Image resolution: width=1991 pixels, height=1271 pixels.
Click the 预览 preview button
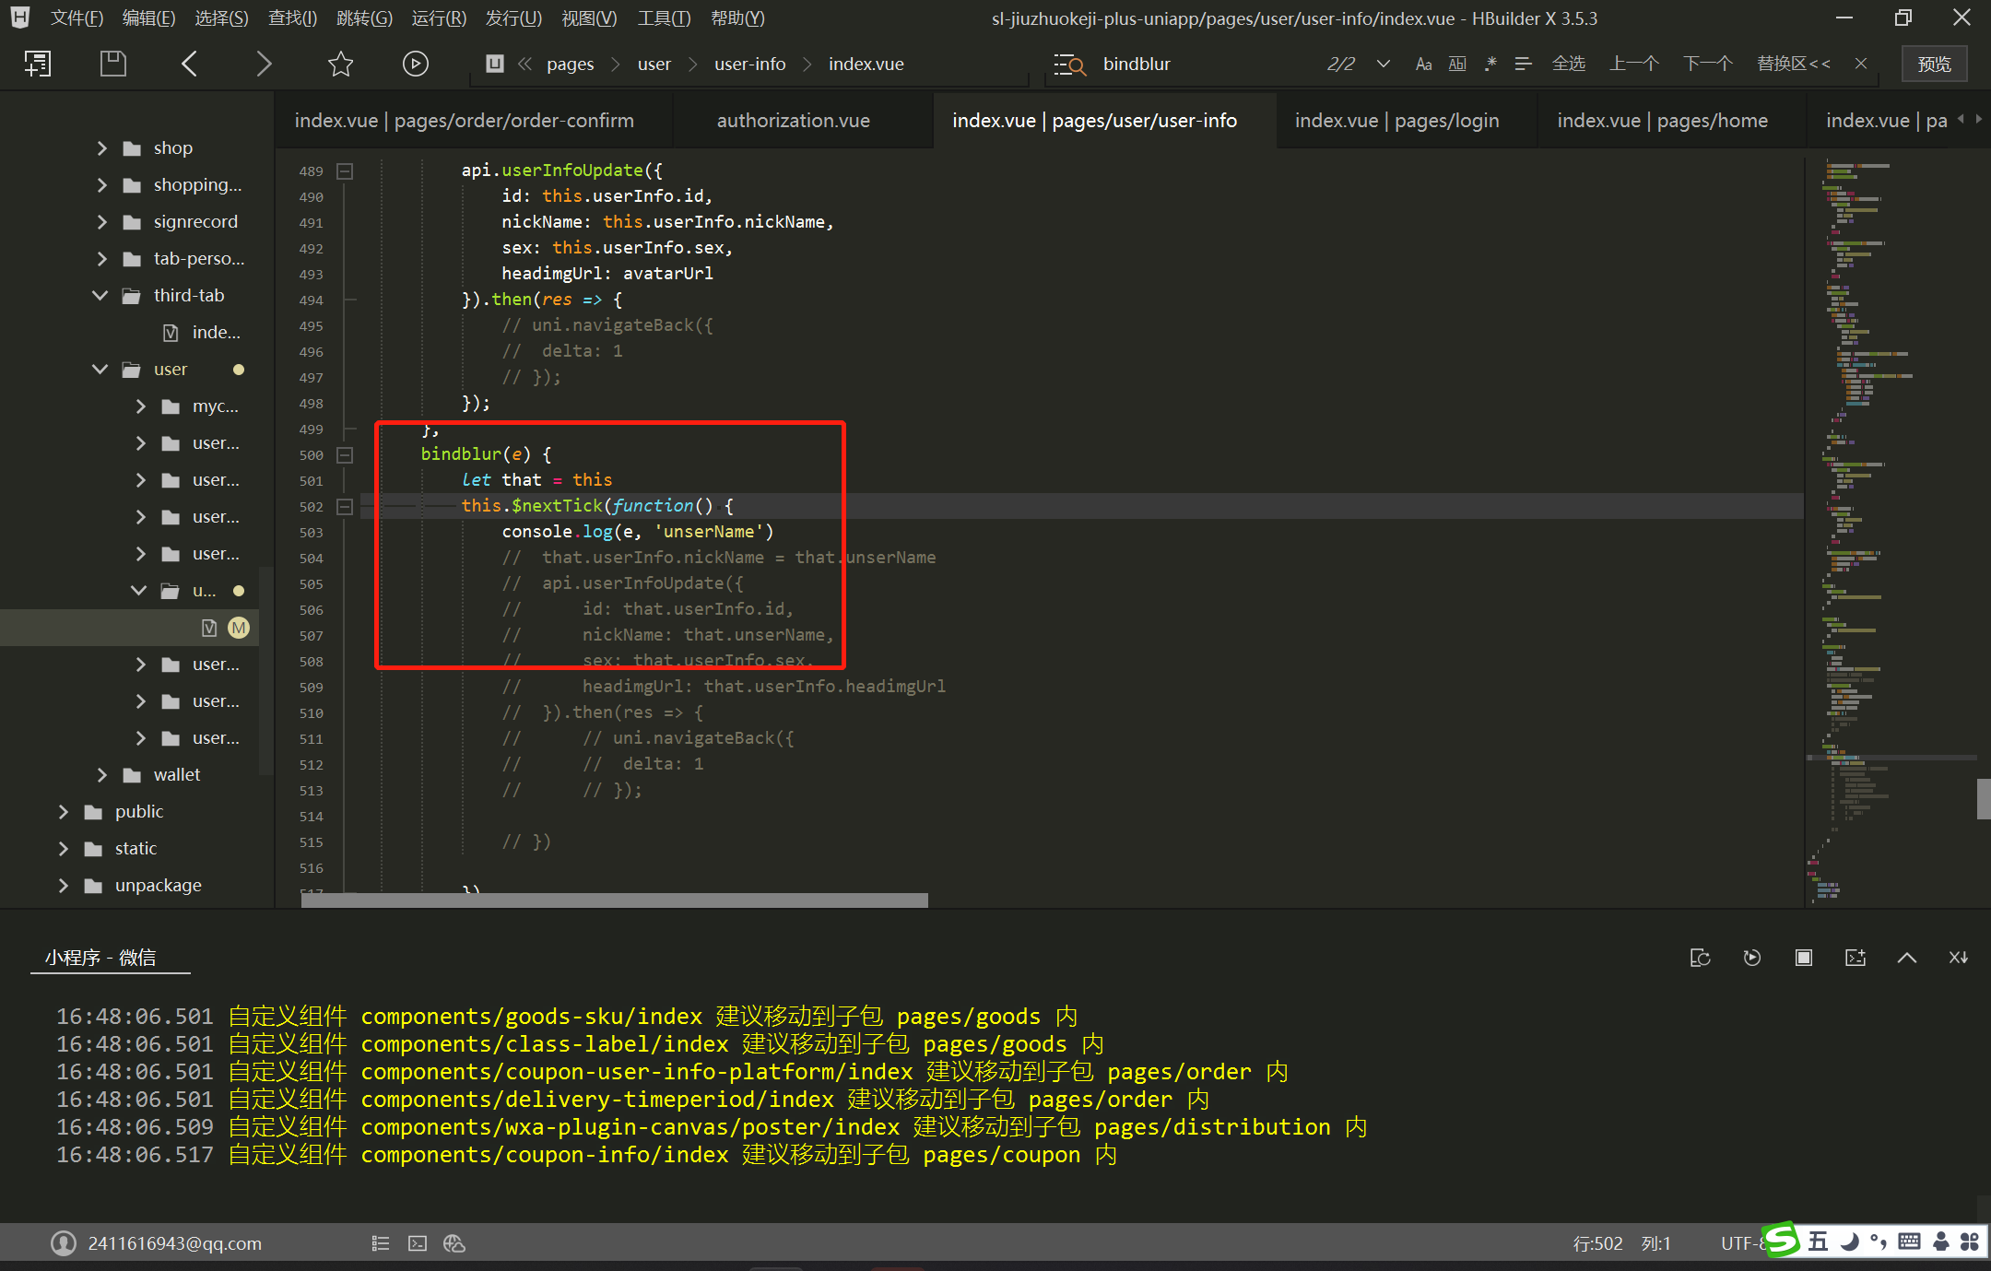pos(1934,64)
